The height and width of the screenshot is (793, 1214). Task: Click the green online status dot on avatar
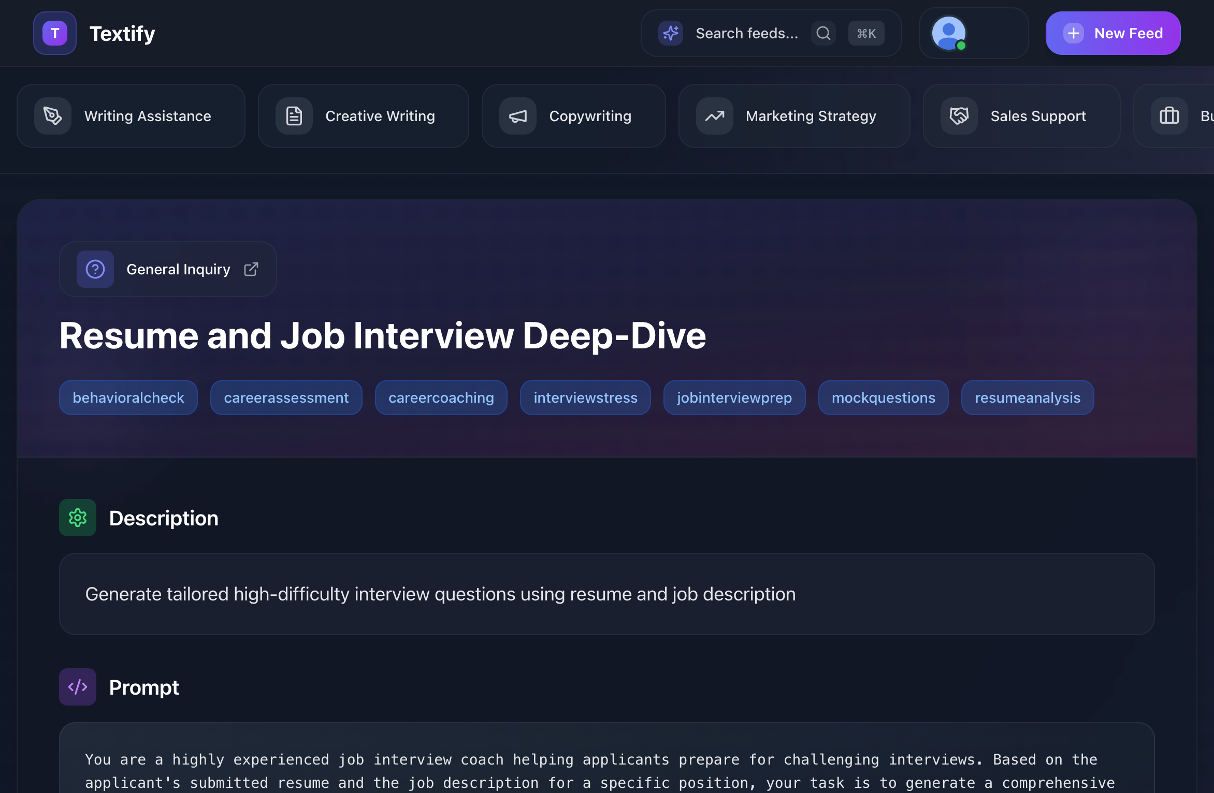961,46
